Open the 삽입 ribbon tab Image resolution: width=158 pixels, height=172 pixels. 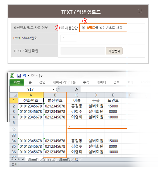point(42,82)
